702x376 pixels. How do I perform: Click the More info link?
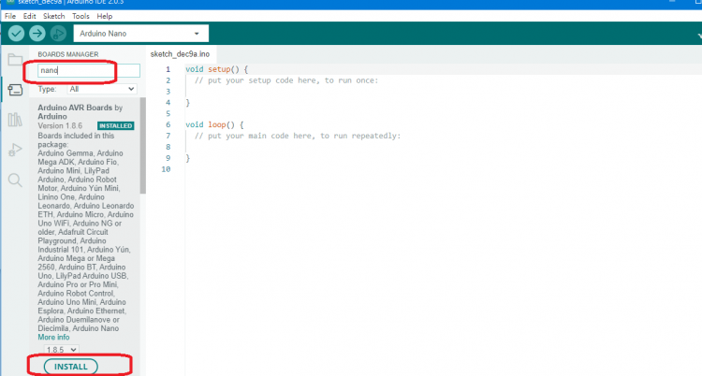53,337
